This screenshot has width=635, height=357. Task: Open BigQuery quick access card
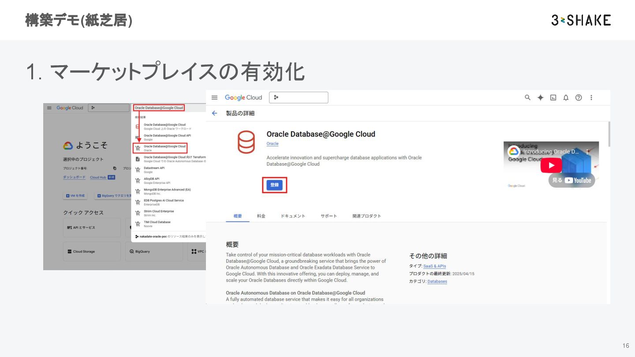coord(154,251)
